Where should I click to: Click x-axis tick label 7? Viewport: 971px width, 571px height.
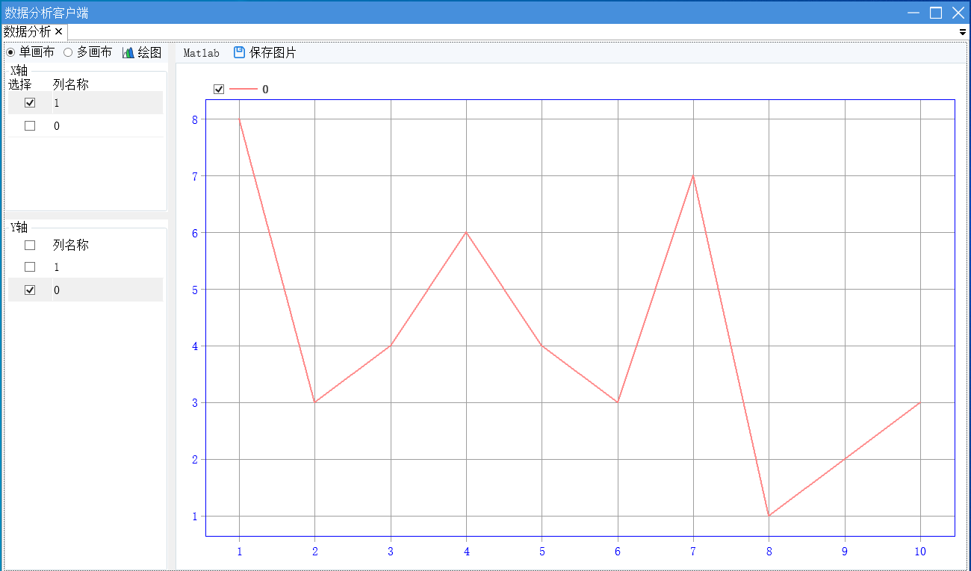(x=693, y=552)
